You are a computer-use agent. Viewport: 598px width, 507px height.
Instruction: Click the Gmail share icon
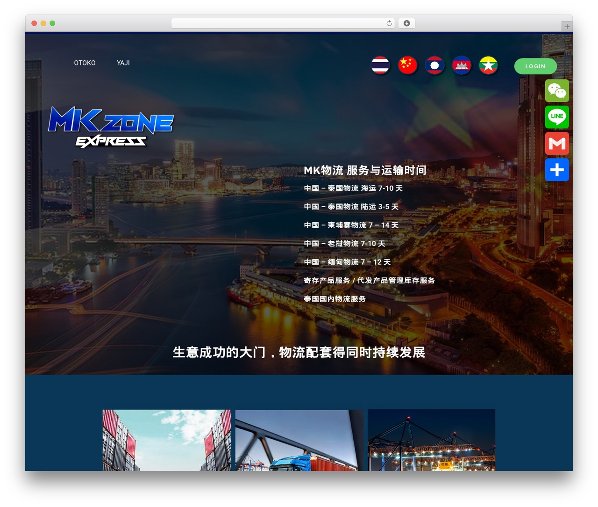(557, 143)
